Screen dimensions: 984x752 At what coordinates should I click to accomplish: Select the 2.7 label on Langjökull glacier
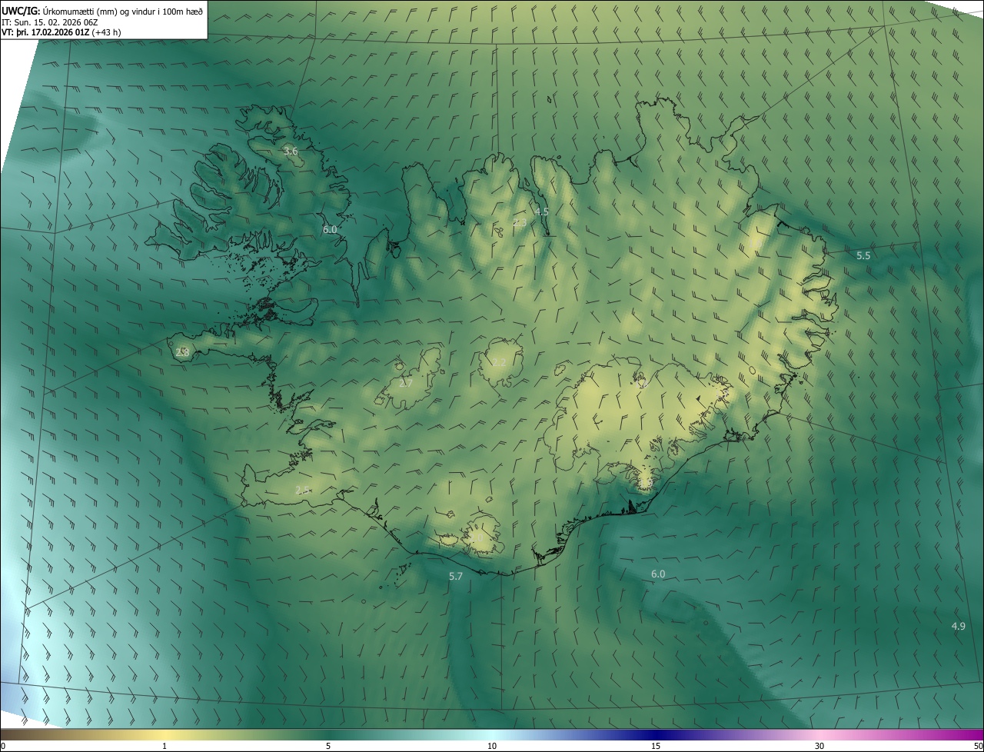406,383
